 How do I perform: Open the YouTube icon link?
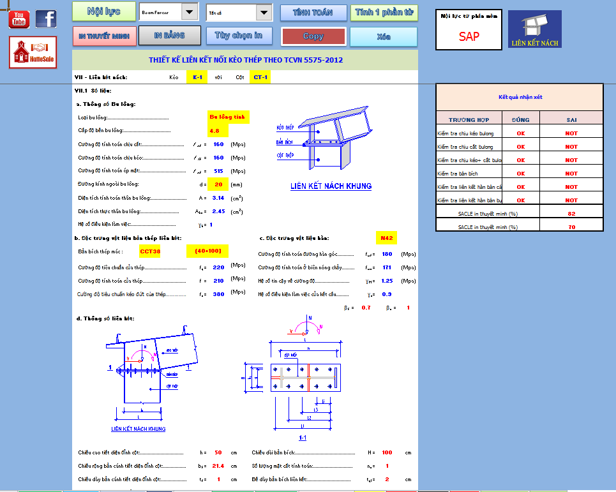[x=19, y=19]
